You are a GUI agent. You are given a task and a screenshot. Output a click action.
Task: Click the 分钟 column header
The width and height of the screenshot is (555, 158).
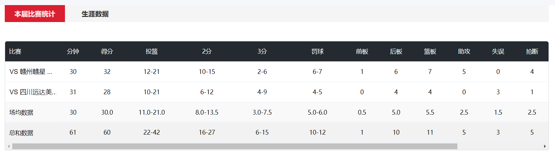73,52
